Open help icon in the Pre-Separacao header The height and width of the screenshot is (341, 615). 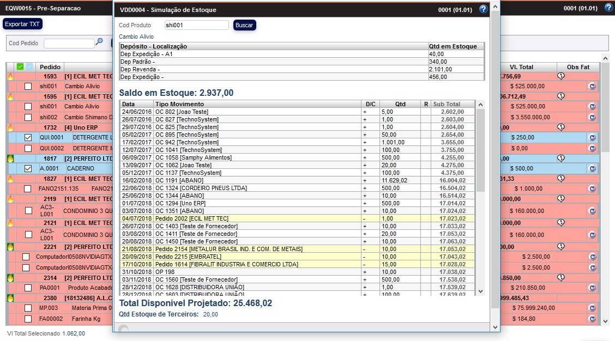pos(609,8)
